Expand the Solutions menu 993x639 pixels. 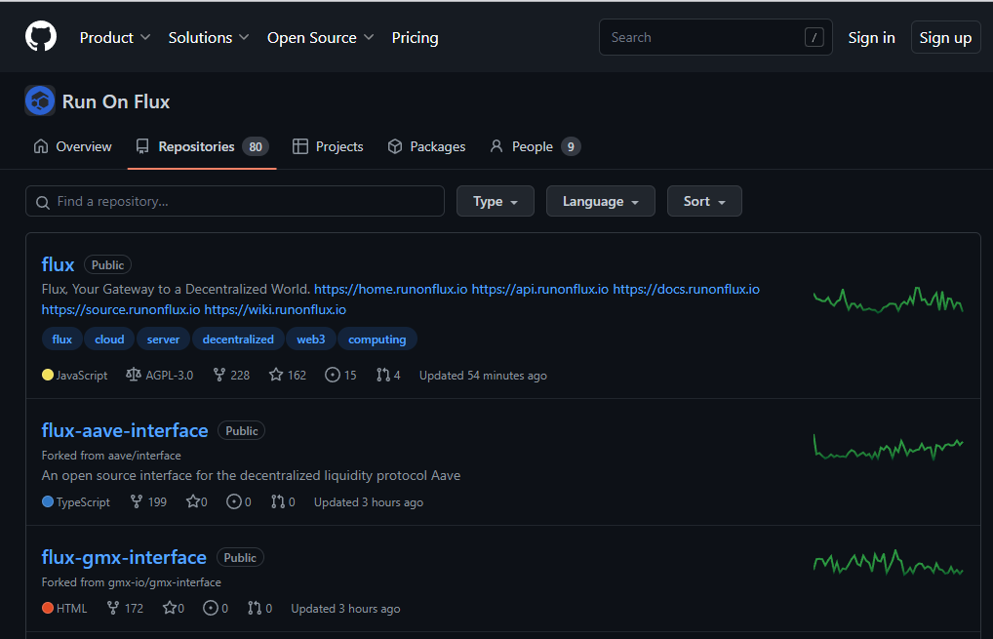click(x=209, y=37)
